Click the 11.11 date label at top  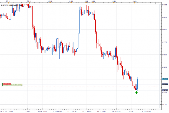coord(71,1)
